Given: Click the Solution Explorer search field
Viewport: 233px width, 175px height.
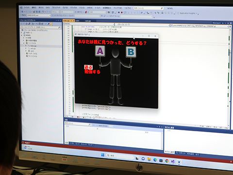Looking at the screenshot, I should pos(41,27).
